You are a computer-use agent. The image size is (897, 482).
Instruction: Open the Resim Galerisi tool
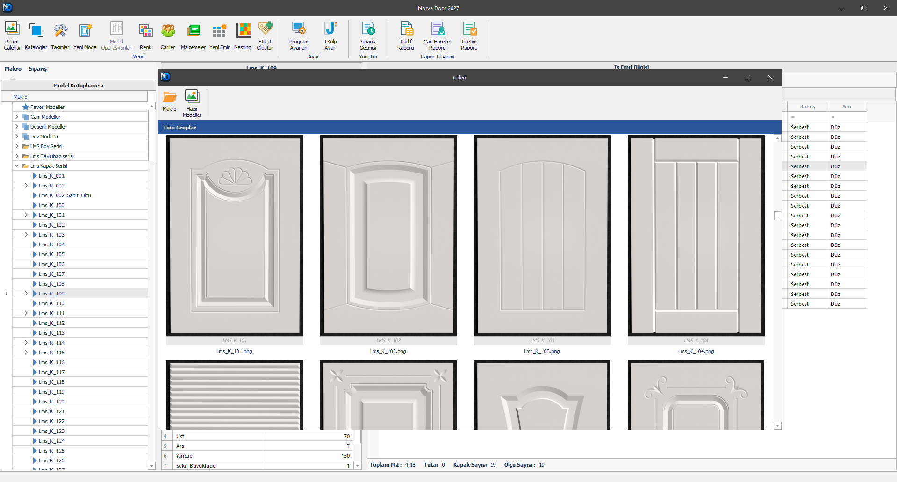click(12, 36)
